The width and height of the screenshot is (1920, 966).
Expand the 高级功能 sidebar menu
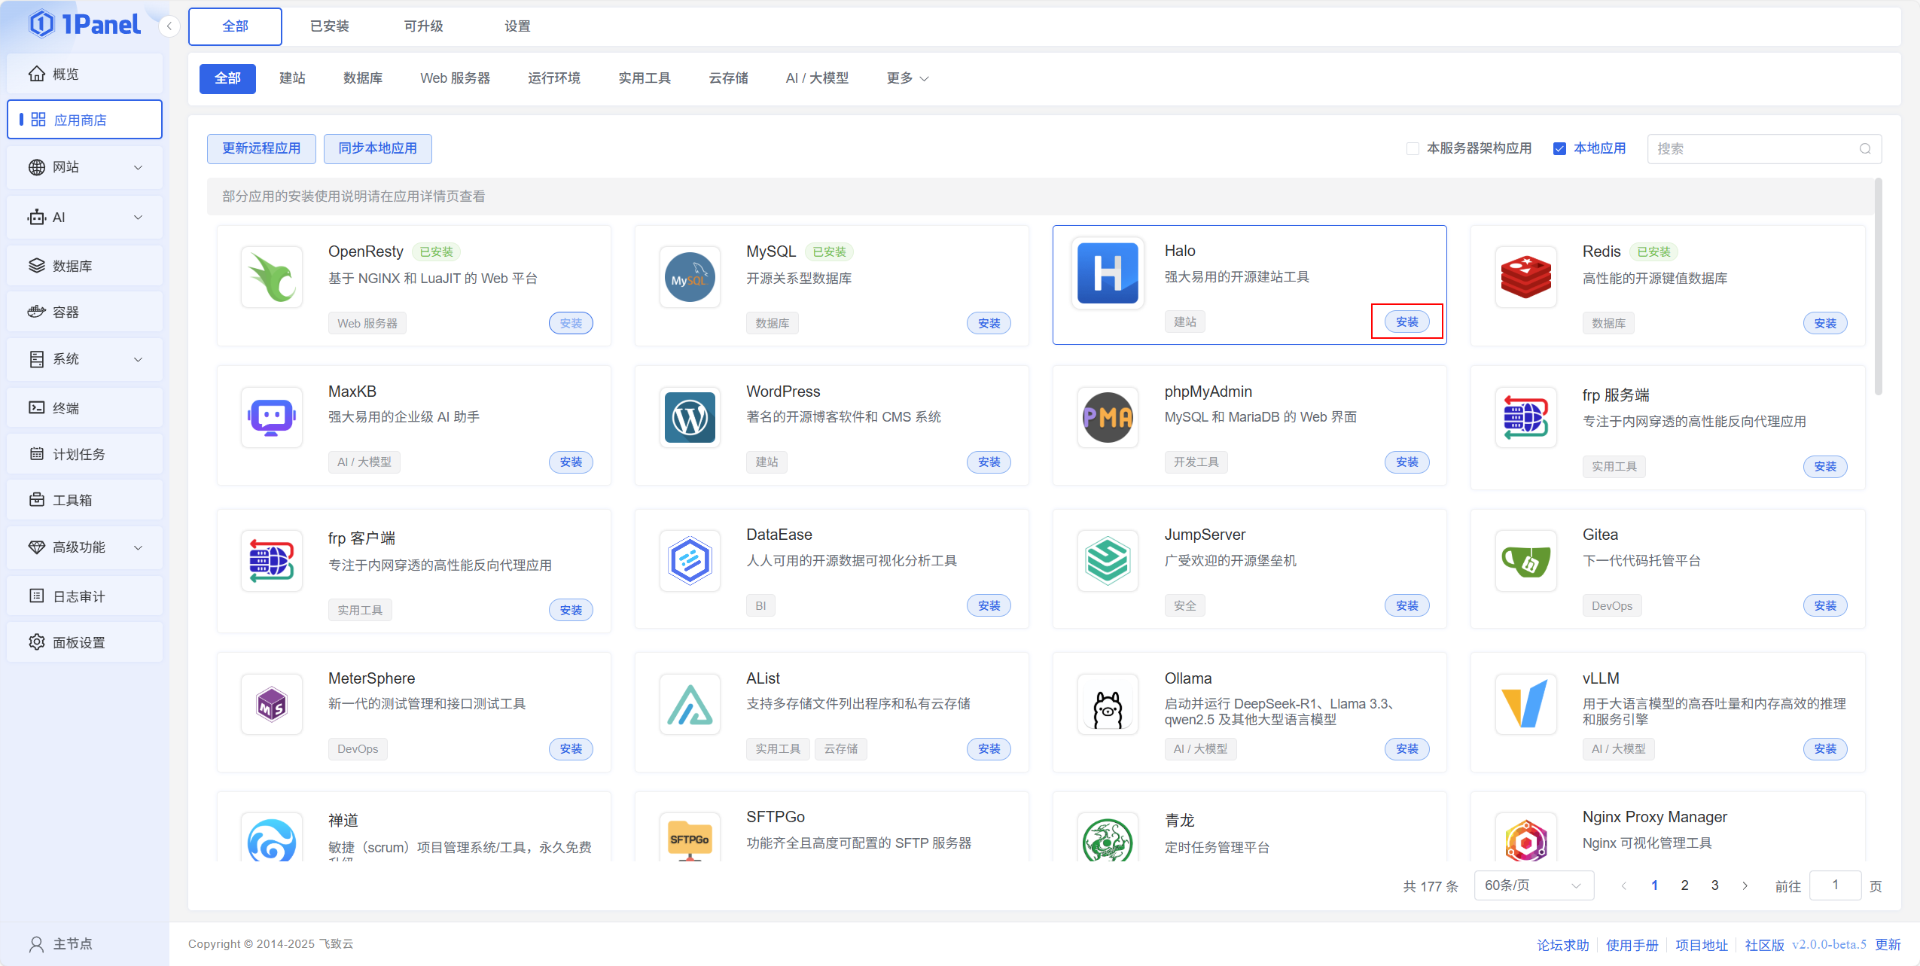pos(84,547)
